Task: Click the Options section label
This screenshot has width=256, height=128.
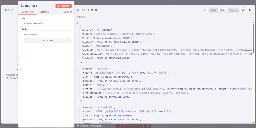Action: 25,29
